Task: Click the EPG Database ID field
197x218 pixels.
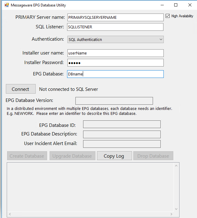Action: (122, 124)
